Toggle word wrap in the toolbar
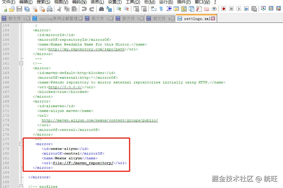The width and height of the screenshot is (283, 188). 153,9
